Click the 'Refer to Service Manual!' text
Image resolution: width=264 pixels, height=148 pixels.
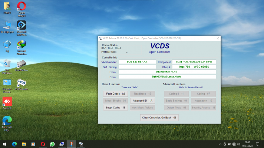pyautogui.click(x=191, y=87)
